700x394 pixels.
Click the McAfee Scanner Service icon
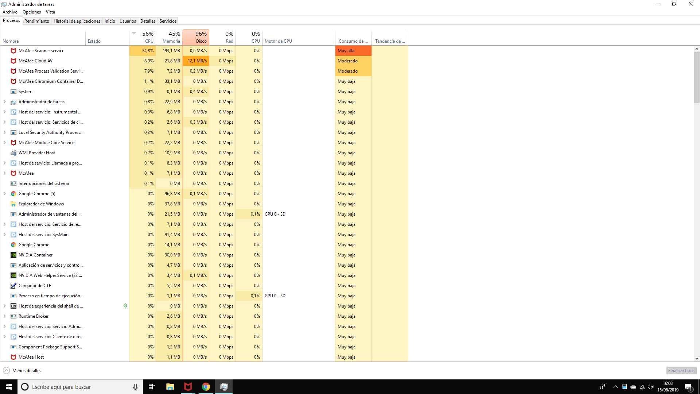coord(13,50)
